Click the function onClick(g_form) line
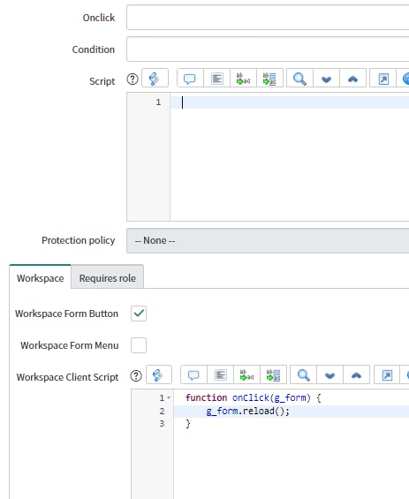 (x=253, y=397)
